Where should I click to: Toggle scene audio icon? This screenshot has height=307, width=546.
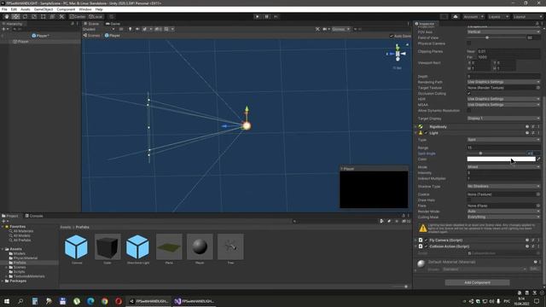tap(137, 29)
